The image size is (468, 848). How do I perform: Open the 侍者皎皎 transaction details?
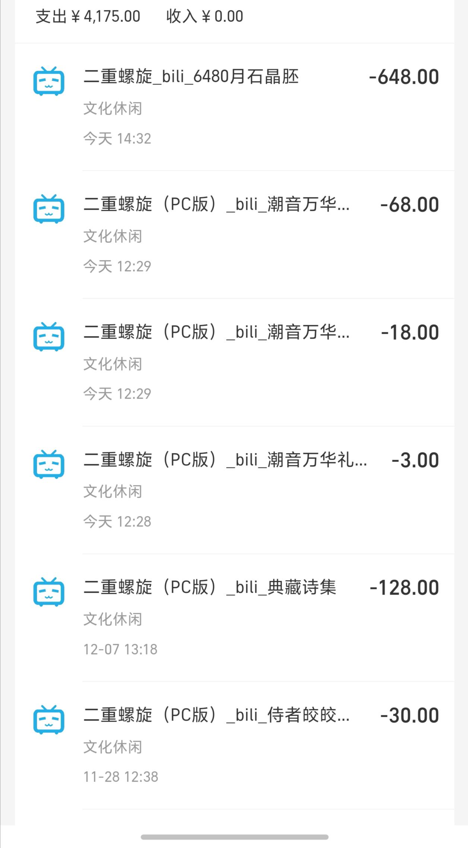[x=216, y=715]
